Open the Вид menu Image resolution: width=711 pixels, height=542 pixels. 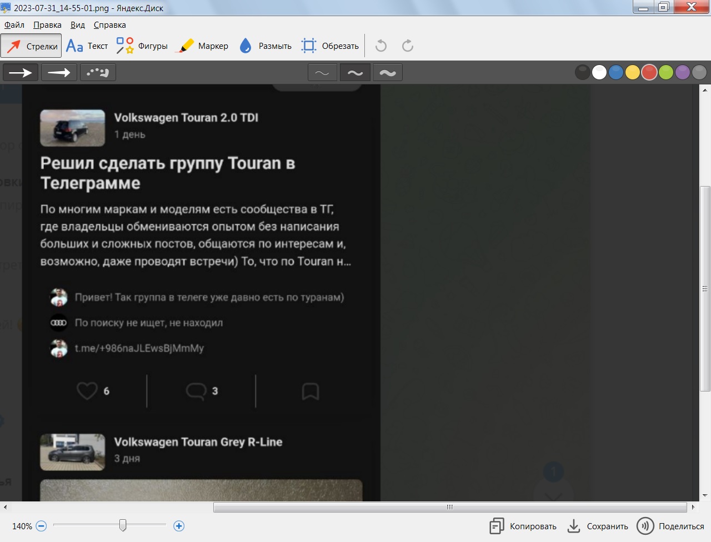78,25
